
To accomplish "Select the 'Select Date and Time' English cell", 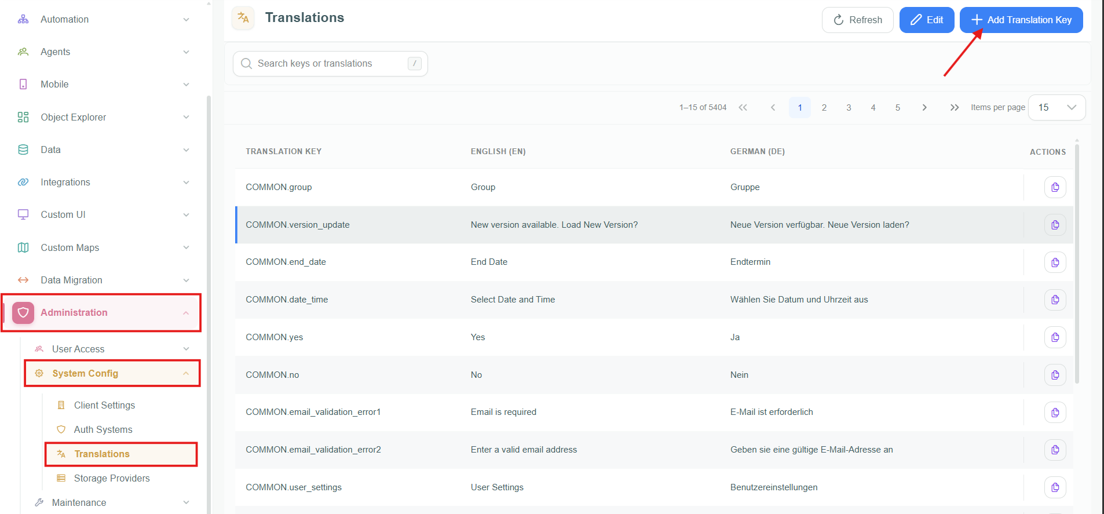I will (x=513, y=300).
